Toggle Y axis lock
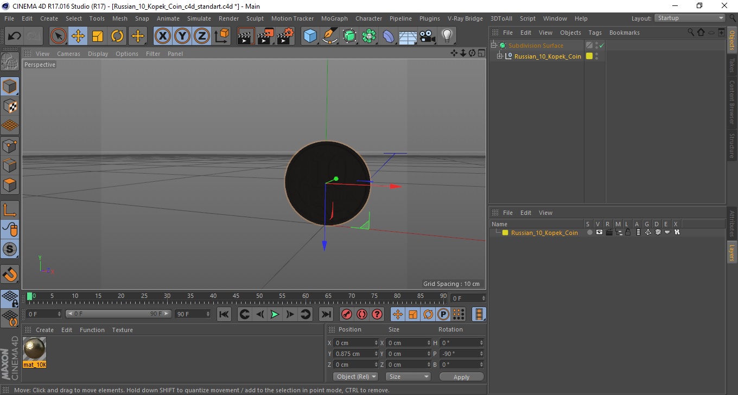Image resolution: width=738 pixels, height=395 pixels. [x=182, y=36]
